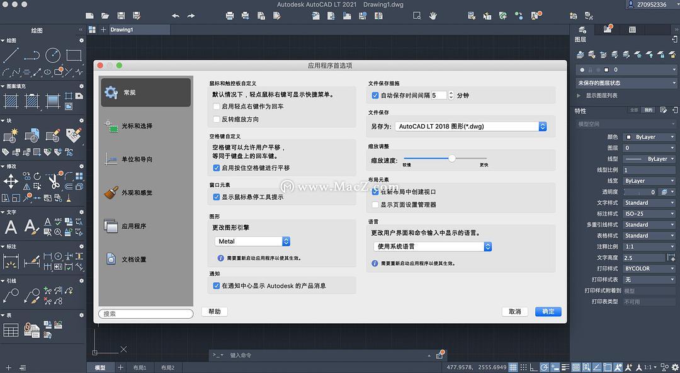The image size is (680, 373).
Task: Select the Ellipse tool
Action: pos(48,72)
